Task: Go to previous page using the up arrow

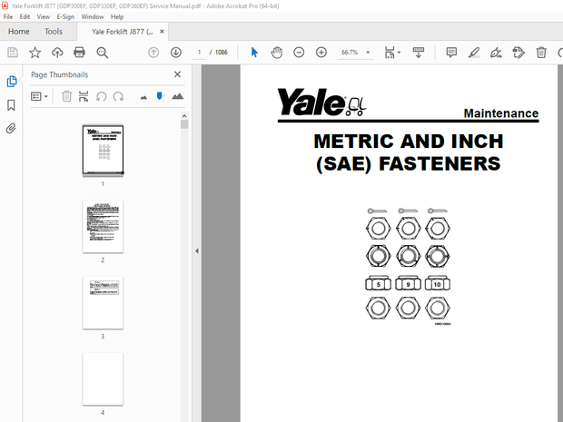Action: pos(153,53)
